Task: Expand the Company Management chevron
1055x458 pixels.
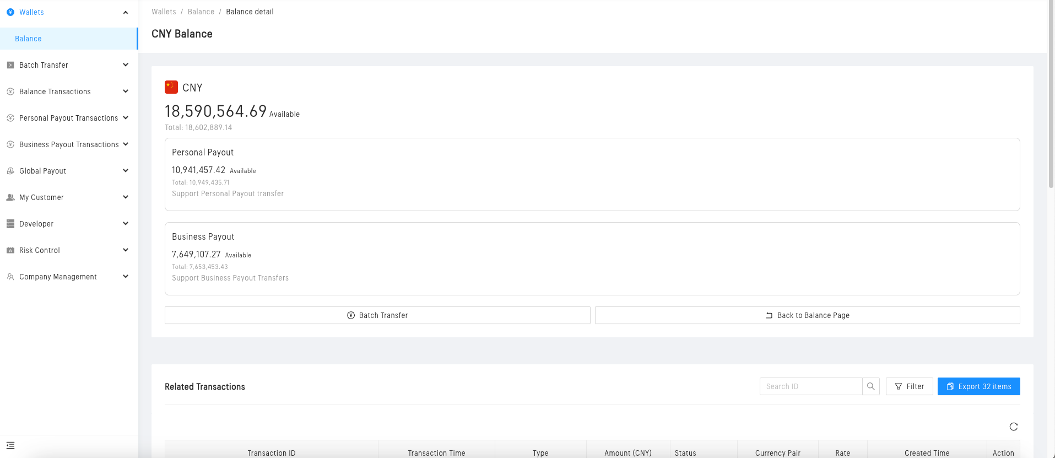Action: 126,277
